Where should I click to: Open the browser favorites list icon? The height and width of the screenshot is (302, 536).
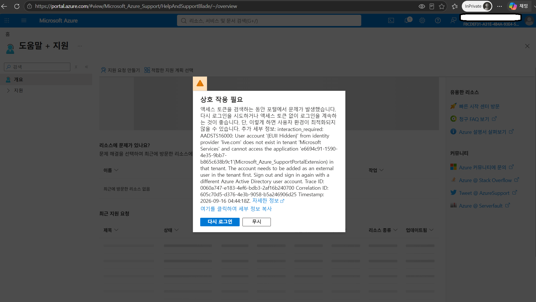455,6
